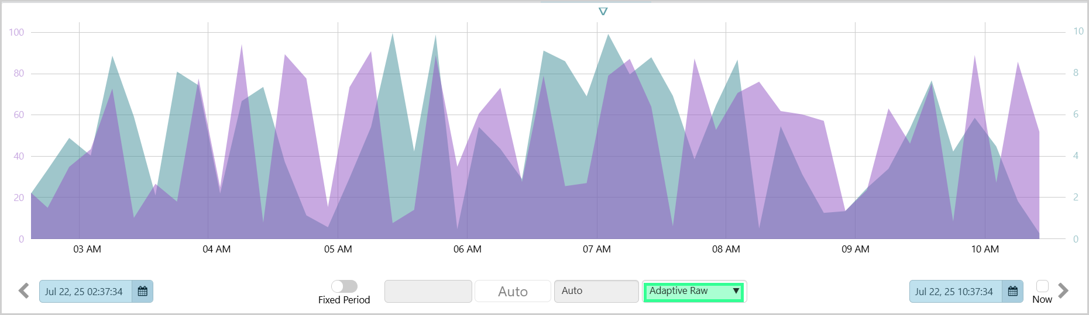The width and height of the screenshot is (1089, 315).
Task: Click the previous period left arrow
Action: pyautogui.click(x=24, y=291)
